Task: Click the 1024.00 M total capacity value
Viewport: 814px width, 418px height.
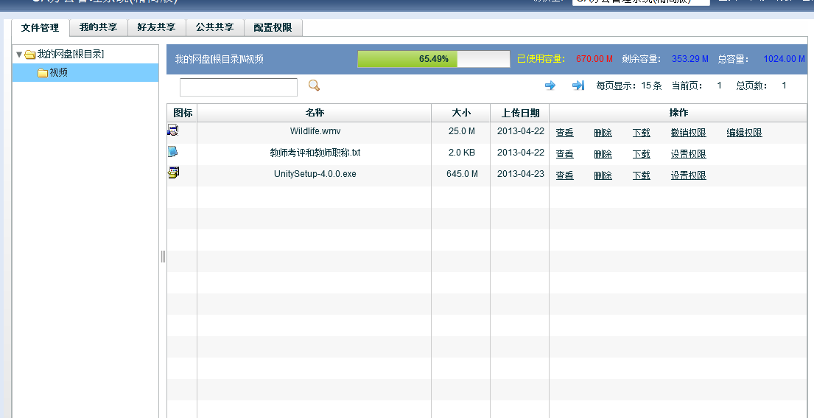Action: click(784, 59)
